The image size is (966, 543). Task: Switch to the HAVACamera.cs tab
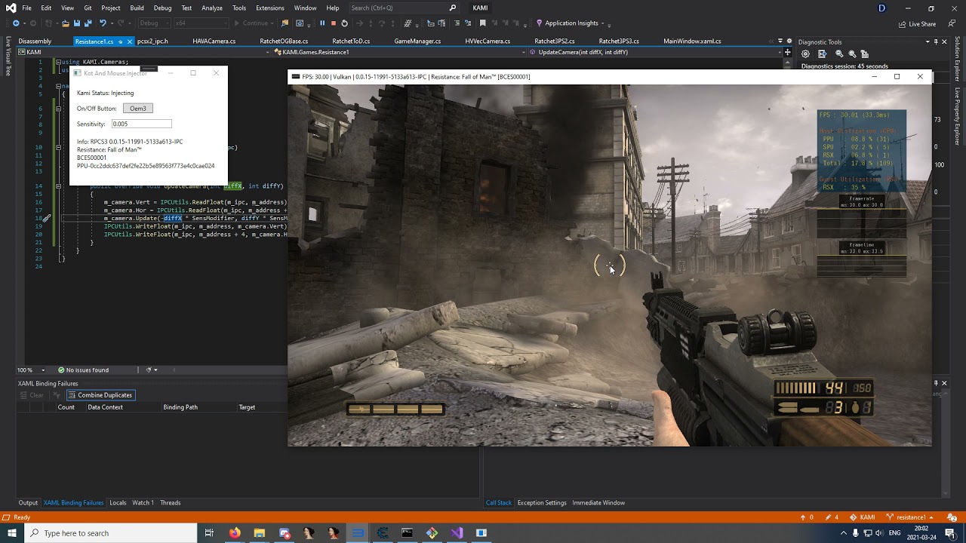(x=214, y=41)
